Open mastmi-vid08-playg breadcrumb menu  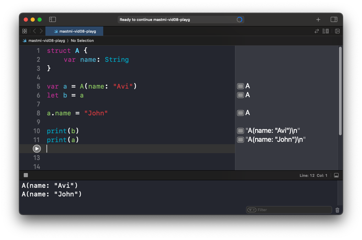pyautogui.click(x=44, y=41)
